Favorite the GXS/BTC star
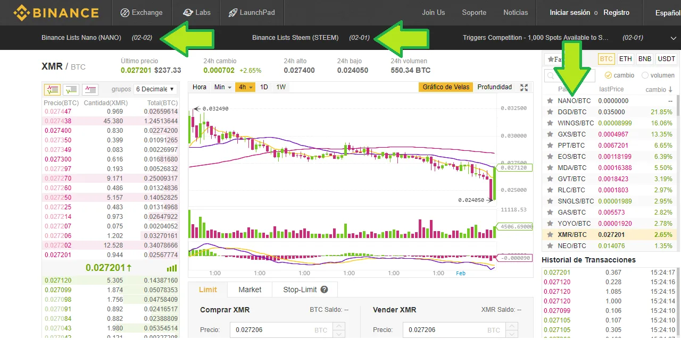 (550, 134)
